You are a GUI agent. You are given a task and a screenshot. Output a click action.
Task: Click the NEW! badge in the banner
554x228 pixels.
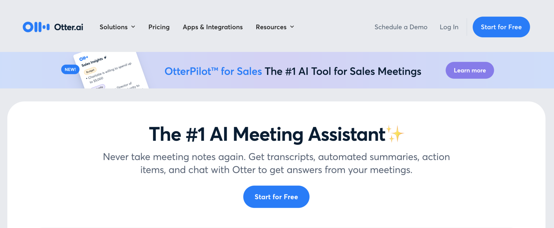click(70, 69)
